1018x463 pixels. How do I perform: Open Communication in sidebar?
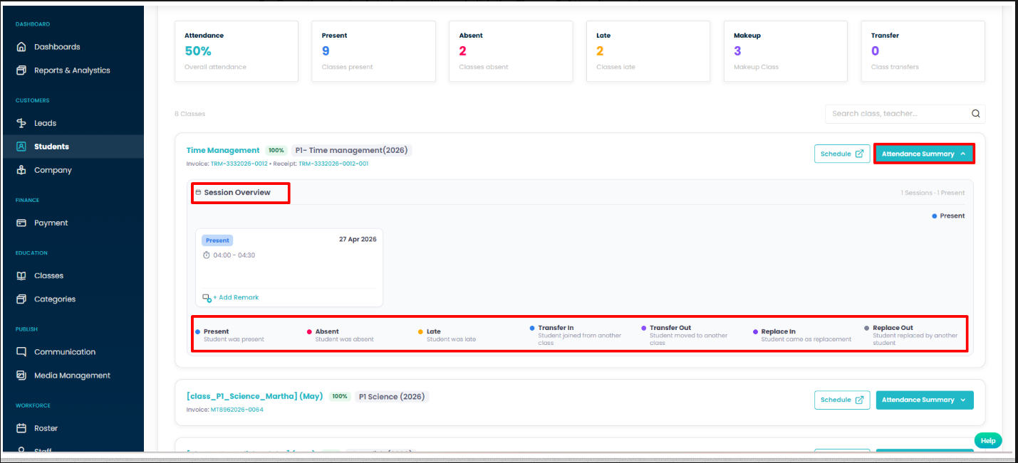click(65, 351)
